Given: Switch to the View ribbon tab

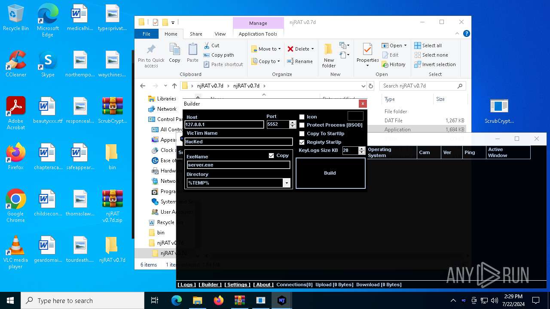Looking at the screenshot, I should [x=220, y=34].
